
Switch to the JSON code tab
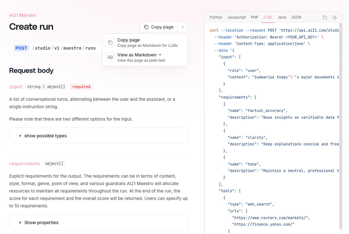coord(296,17)
